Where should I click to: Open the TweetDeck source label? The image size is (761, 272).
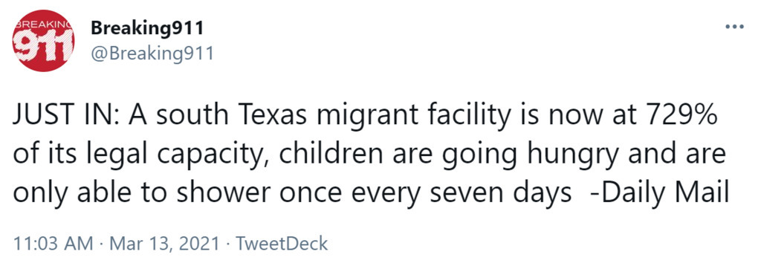(282, 243)
